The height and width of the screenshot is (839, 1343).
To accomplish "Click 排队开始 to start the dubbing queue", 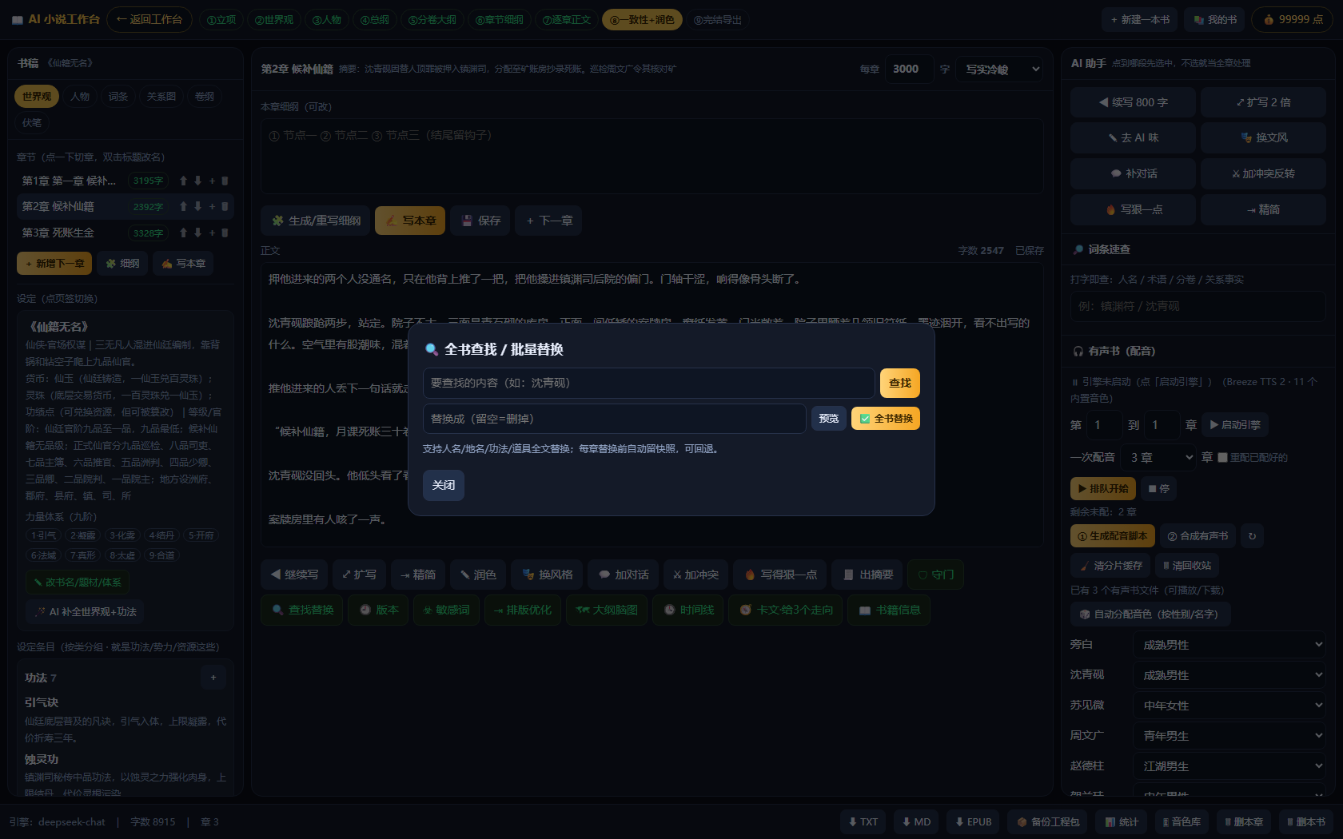I will coord(1102,488).
